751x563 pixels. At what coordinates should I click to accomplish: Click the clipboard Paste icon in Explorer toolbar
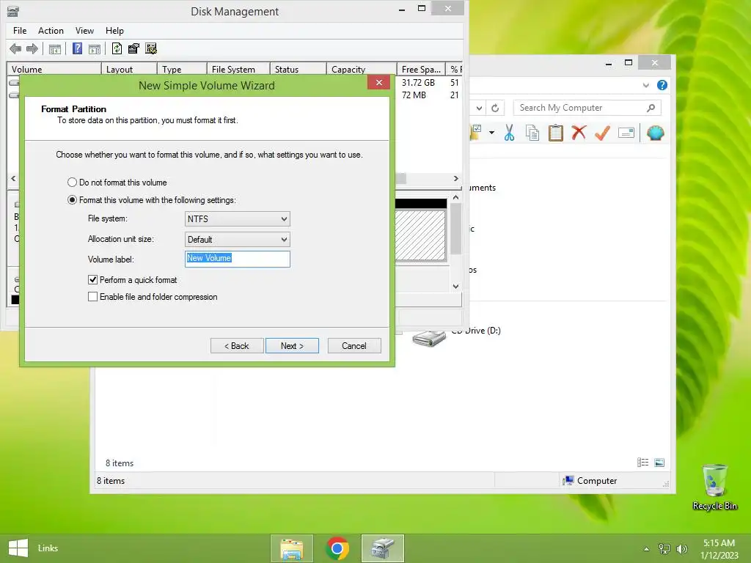pyautogui.click(x=556, y=133)
